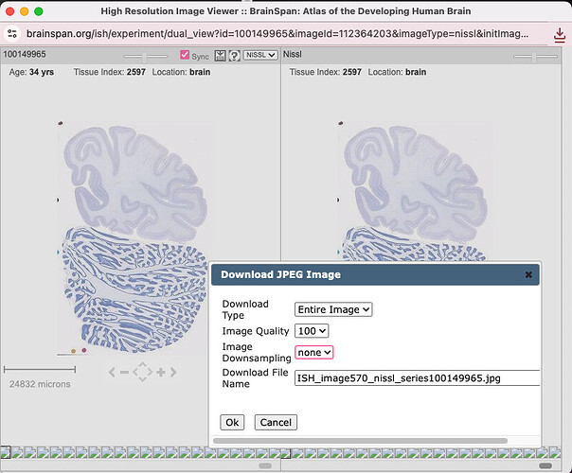Click the brainspan.org URL address bar
This screenshot has width=572, height=473.
277,34
